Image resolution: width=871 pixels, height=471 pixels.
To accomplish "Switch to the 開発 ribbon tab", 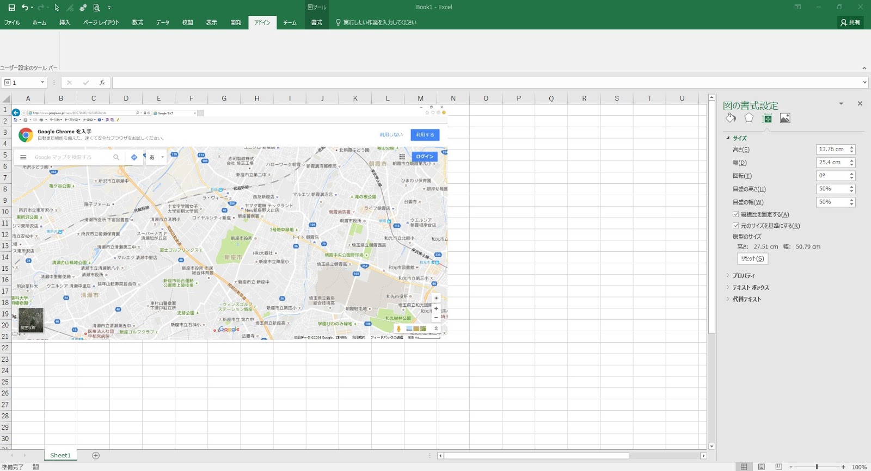I will pyautogui.click(x=236, y=22).
